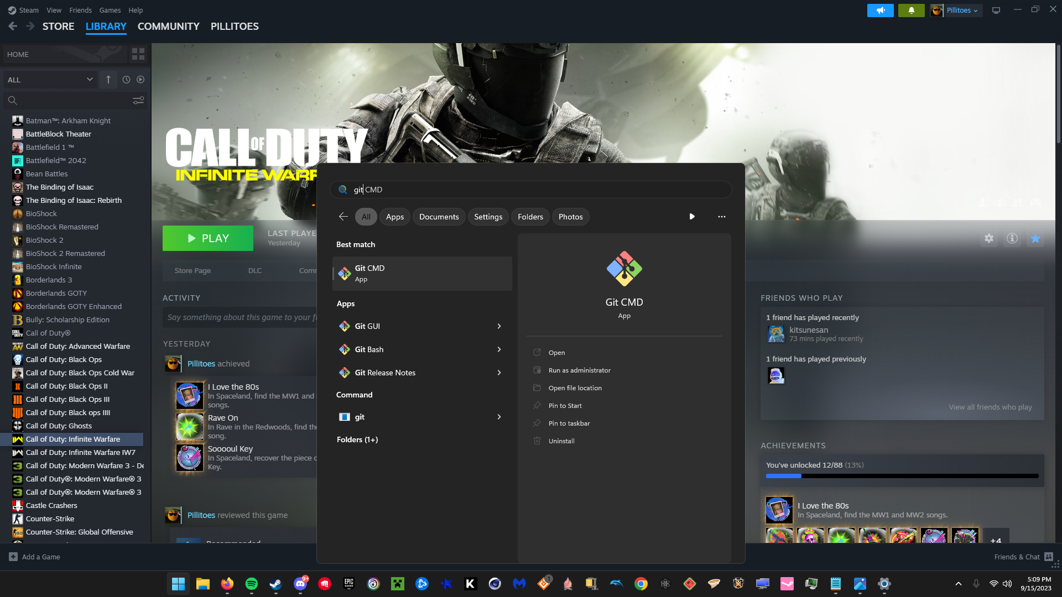Open game settings gear icon

pyautogui.click(x=989, y=238)
